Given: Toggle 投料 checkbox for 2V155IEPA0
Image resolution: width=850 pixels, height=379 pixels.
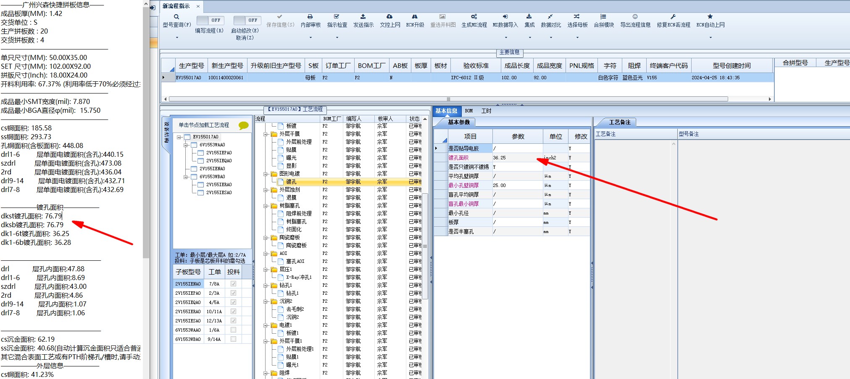Looking at the screenshot, I should point(234,293).
